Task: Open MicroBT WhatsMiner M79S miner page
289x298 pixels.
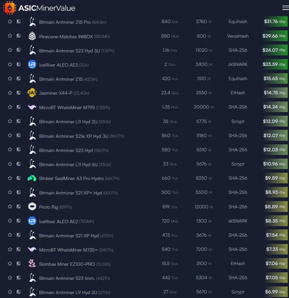Action: (75, 107)
